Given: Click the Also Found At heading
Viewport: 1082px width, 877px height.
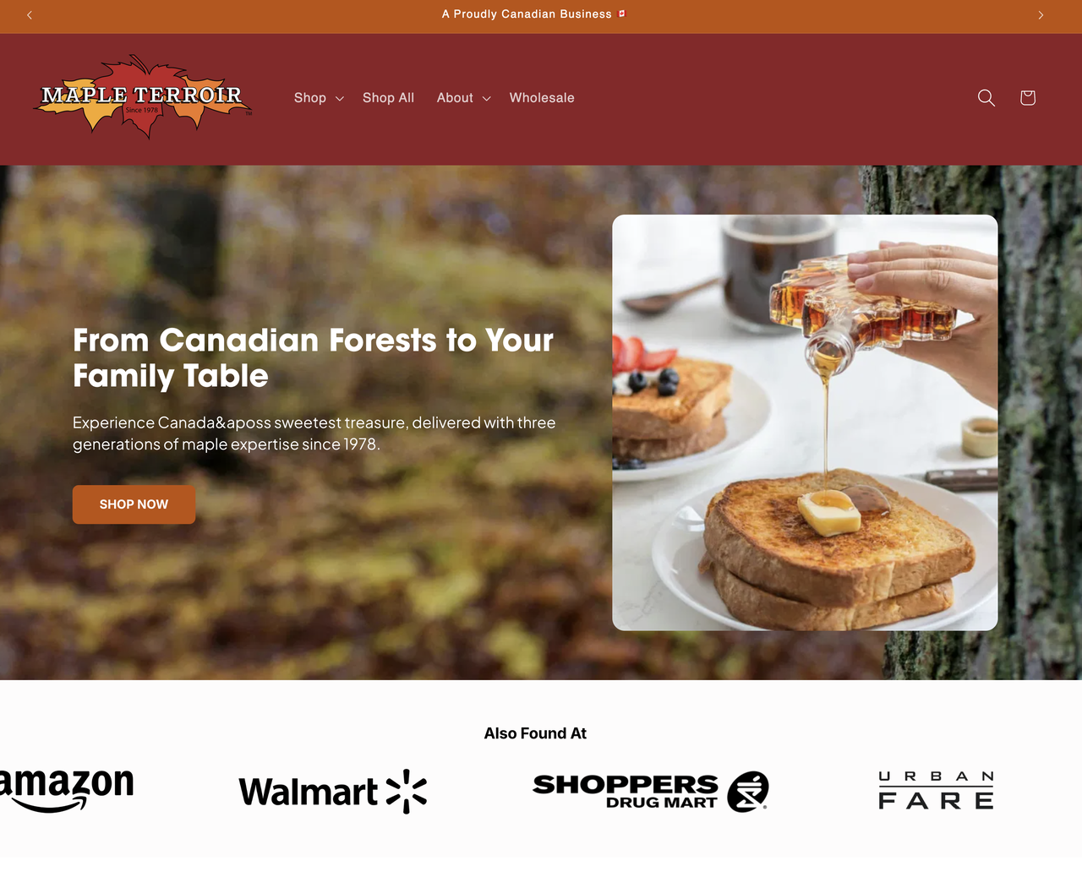Looking at the screenshot, I should pos(535,733).
